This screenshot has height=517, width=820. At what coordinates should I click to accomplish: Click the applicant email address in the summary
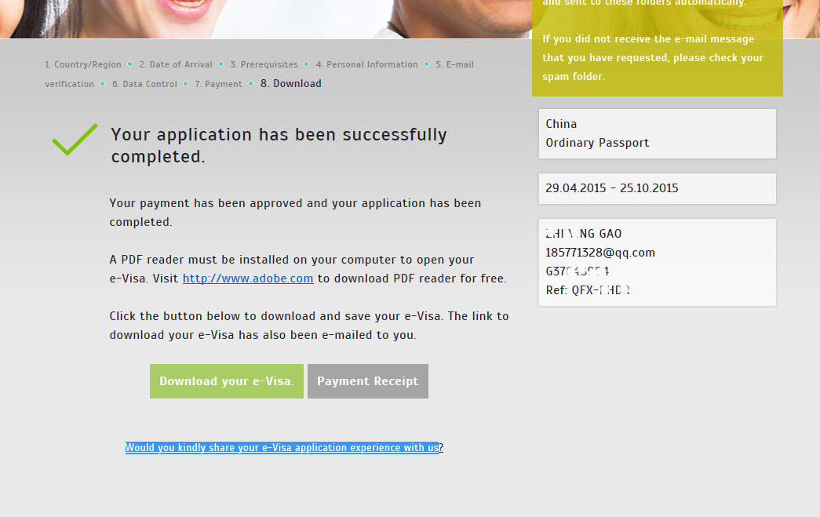coord(600,253)
